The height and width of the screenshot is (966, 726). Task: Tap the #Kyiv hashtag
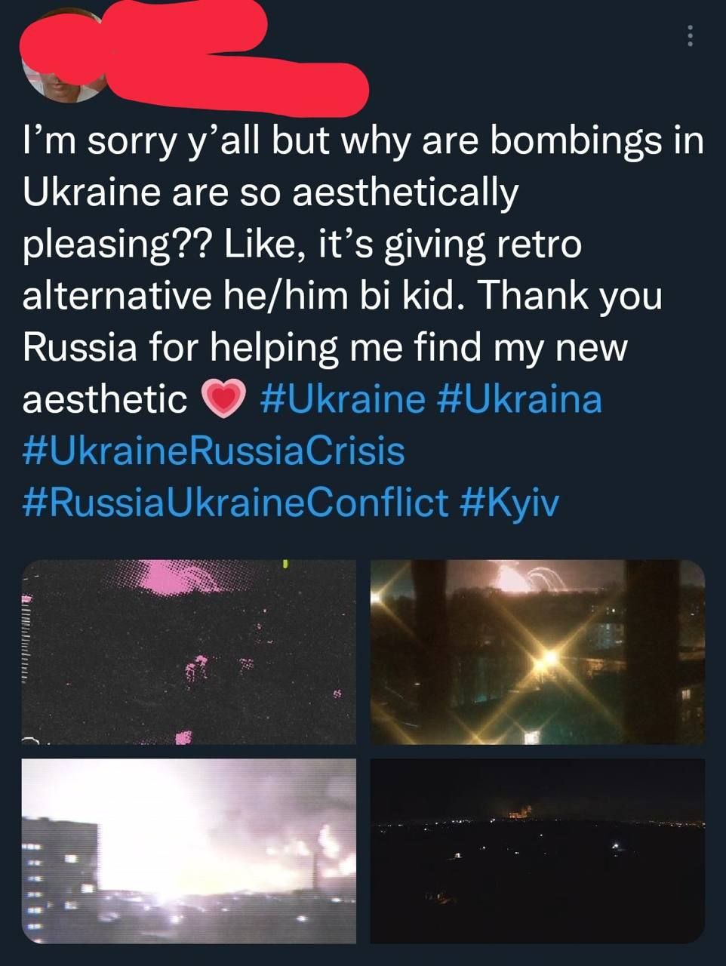(x=509, y=502)
